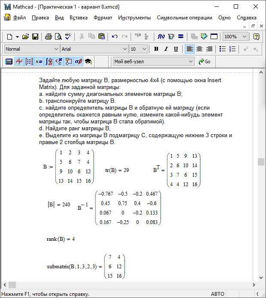Open the Файл menu
266x298 pixels.
19,18
